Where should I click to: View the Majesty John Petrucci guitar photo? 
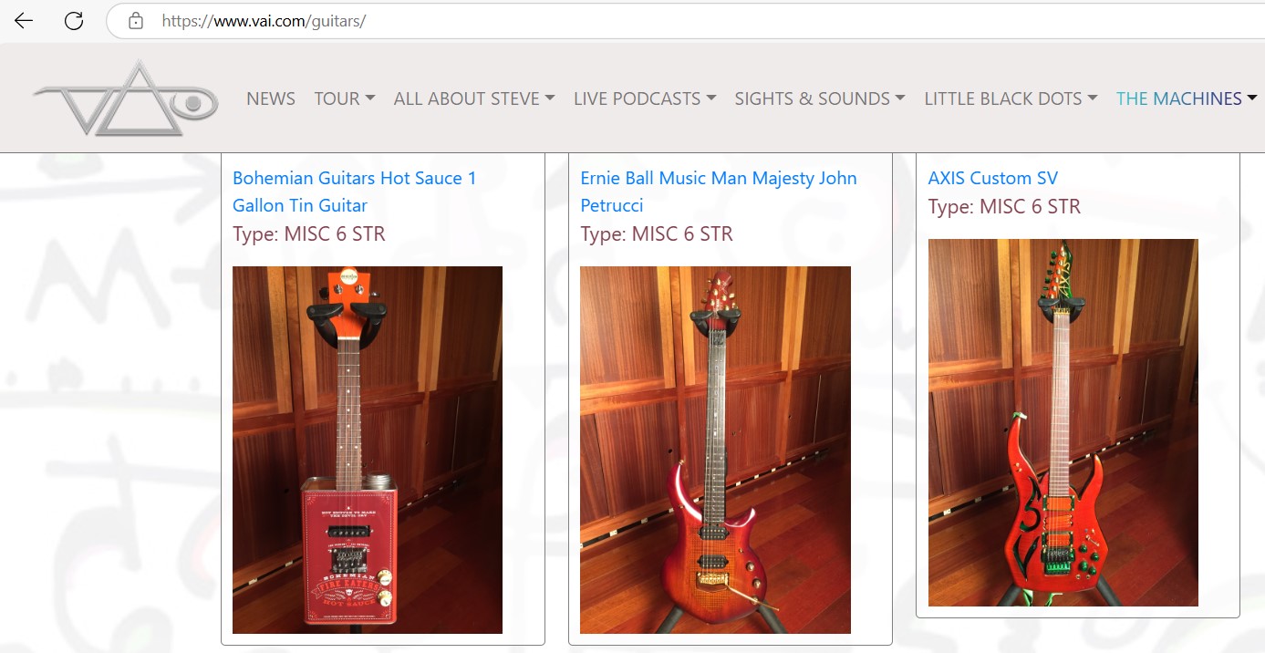click(x=715, y=450)
